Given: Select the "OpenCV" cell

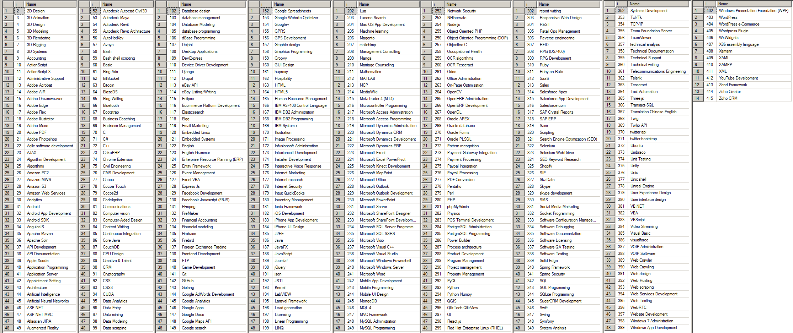Looking at the screenshot, I should pyautogui.click(x=478, y=92).
